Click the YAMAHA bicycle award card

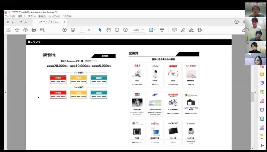(173, 104)
